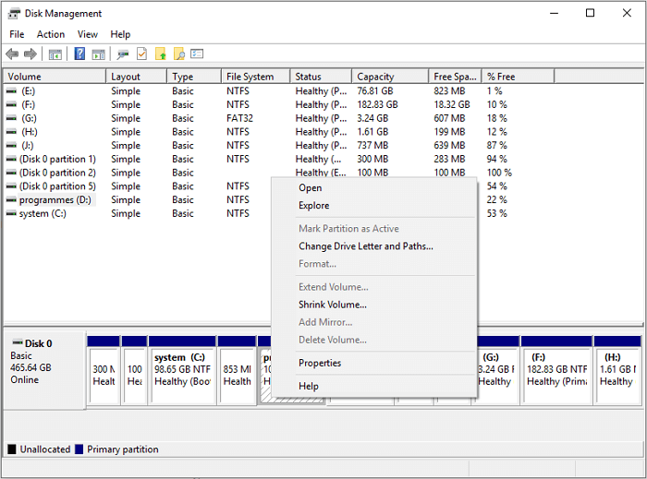The image size is (647, 479).
Task: Click the Show/Hide Action Pane icon
Action: pyautogui.click(x=98, y=54)
